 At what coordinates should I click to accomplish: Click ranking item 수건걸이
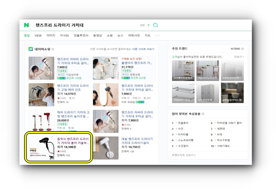pos(183,146)
